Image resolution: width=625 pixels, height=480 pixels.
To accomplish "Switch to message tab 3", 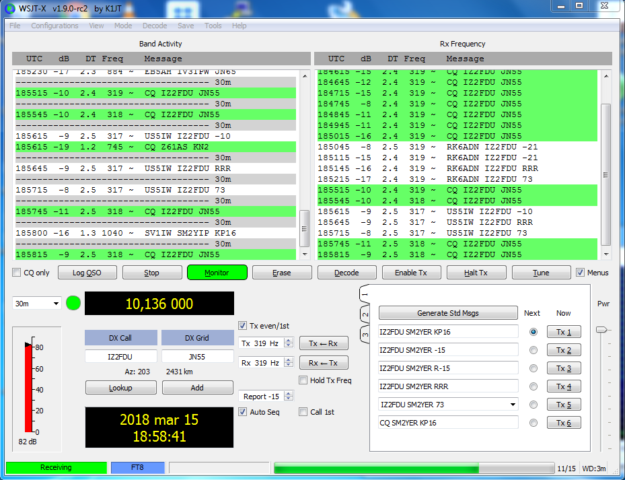I will (x=365, y=335).
